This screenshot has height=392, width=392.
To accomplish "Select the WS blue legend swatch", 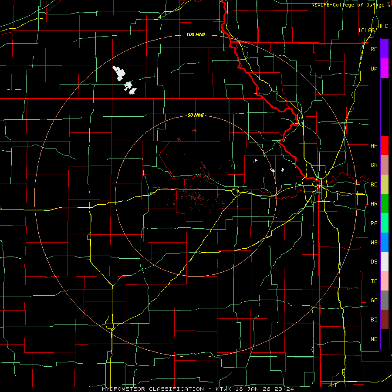I will click(385, 242).
